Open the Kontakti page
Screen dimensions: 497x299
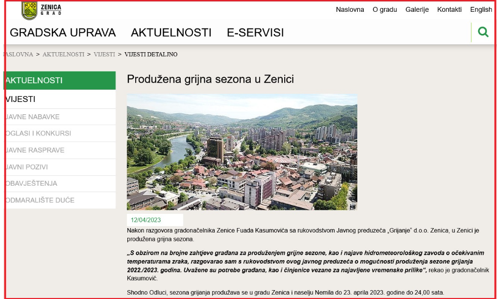click(449, 9)
